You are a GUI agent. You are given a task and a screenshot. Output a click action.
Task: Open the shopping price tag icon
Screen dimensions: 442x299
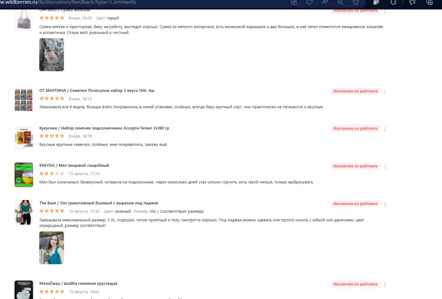pos(309,2)
